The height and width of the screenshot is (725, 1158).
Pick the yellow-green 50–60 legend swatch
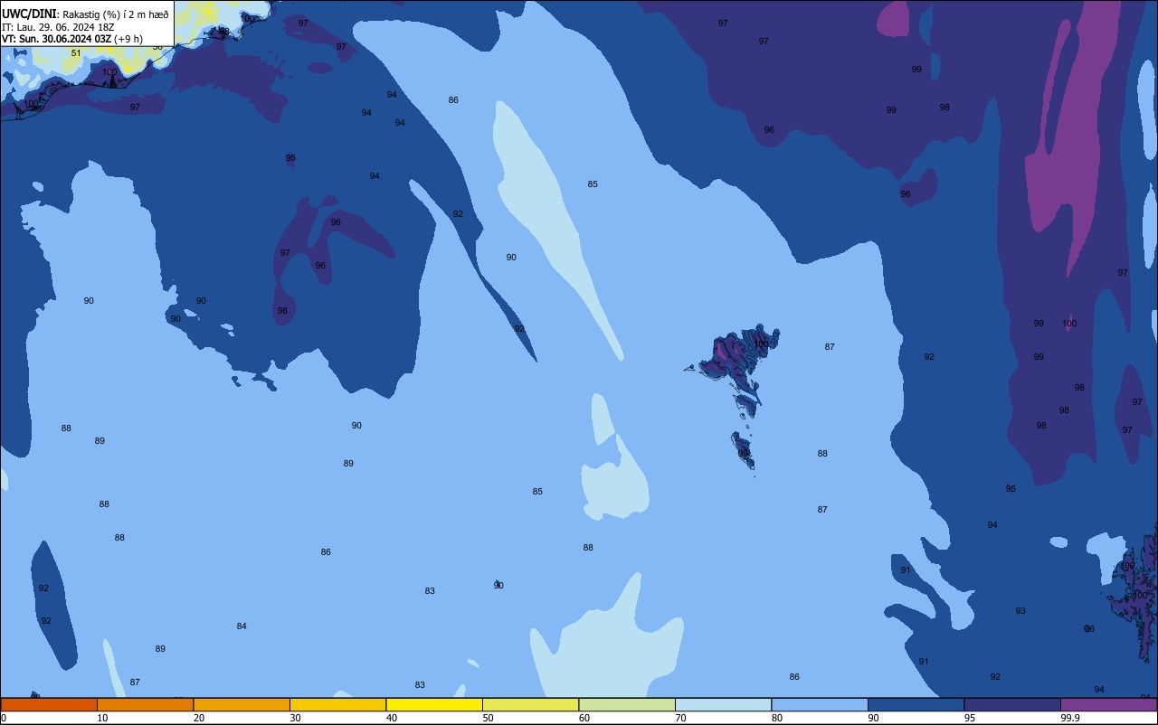click(530, 704)
